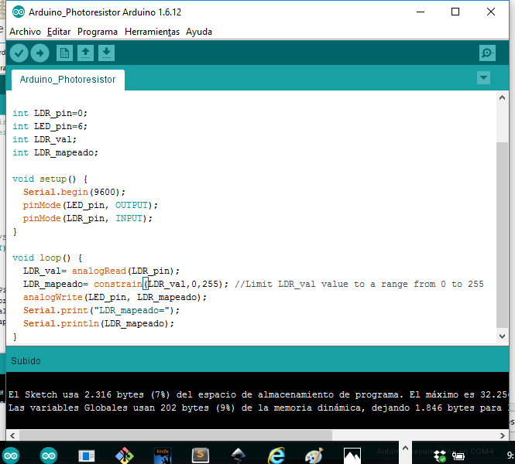This screenshot has width=515, height=464.
Task: Create a new sketch with New icon
Action: [64, 53]
